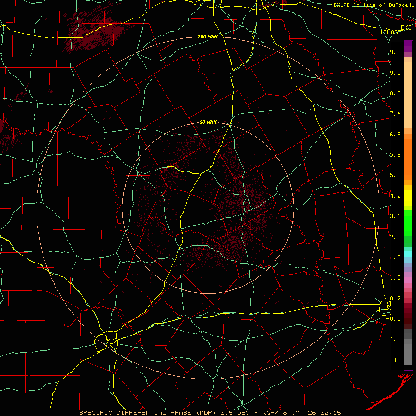Click the 7.4 scale value
The height and width of the screenshot is (416, 416).
(395, 114)
